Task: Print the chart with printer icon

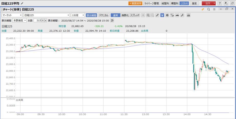Action: 189,15
